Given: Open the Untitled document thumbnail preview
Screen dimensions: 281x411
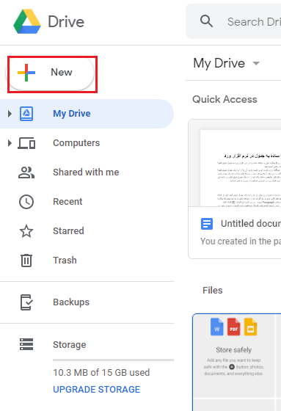Looking at the screenshot, I should (x=235, y=163).
